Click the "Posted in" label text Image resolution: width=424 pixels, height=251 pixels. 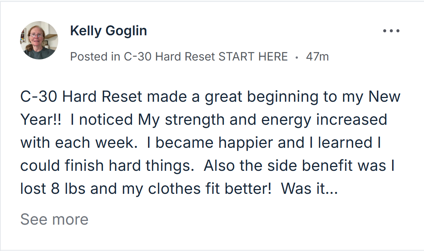[x=95, y=56]
